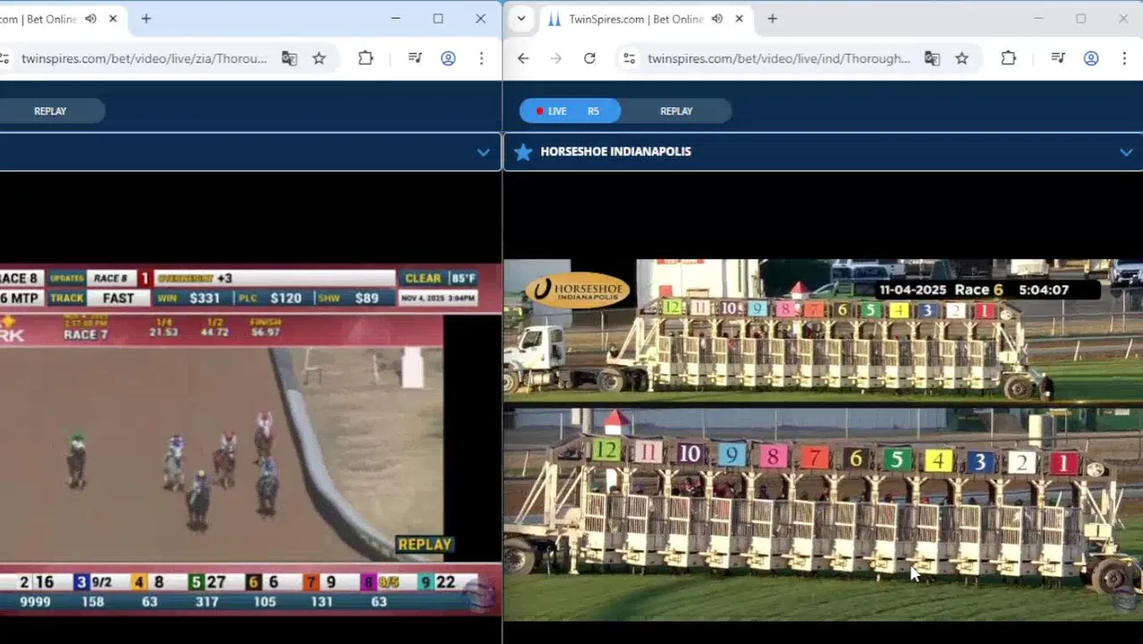Expand track selector chevron in left window
1143x644 pixels.
[483, 152]
